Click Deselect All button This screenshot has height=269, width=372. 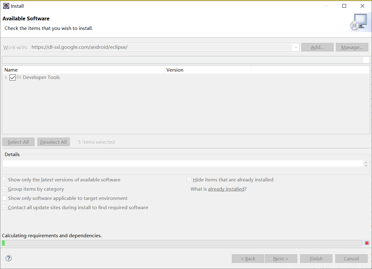[53, 142]
